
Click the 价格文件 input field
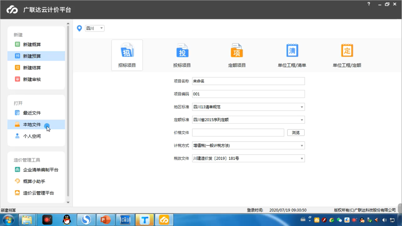238,133
